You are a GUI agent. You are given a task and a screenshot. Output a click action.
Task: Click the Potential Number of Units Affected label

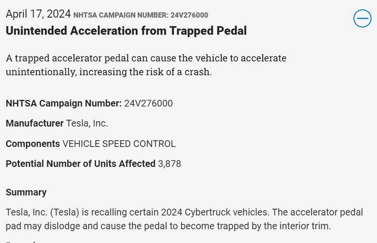click(x=81, y=164)
